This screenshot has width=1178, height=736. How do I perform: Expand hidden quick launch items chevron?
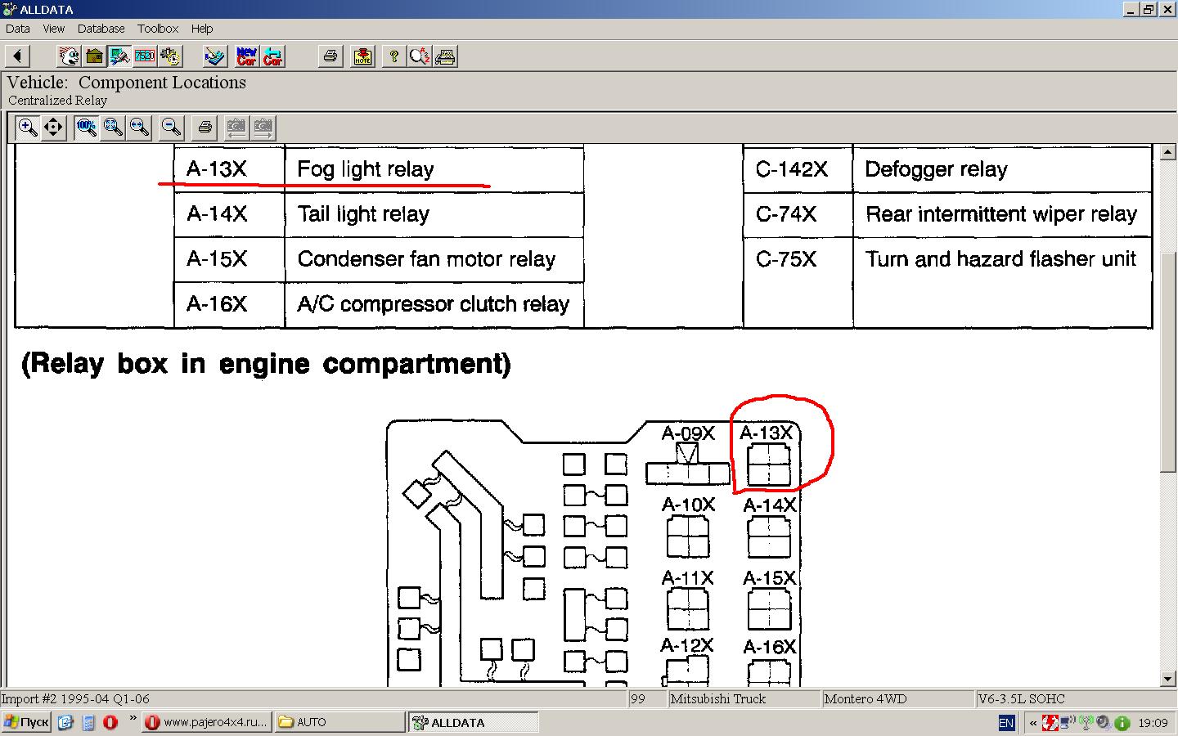click(133, 718)
